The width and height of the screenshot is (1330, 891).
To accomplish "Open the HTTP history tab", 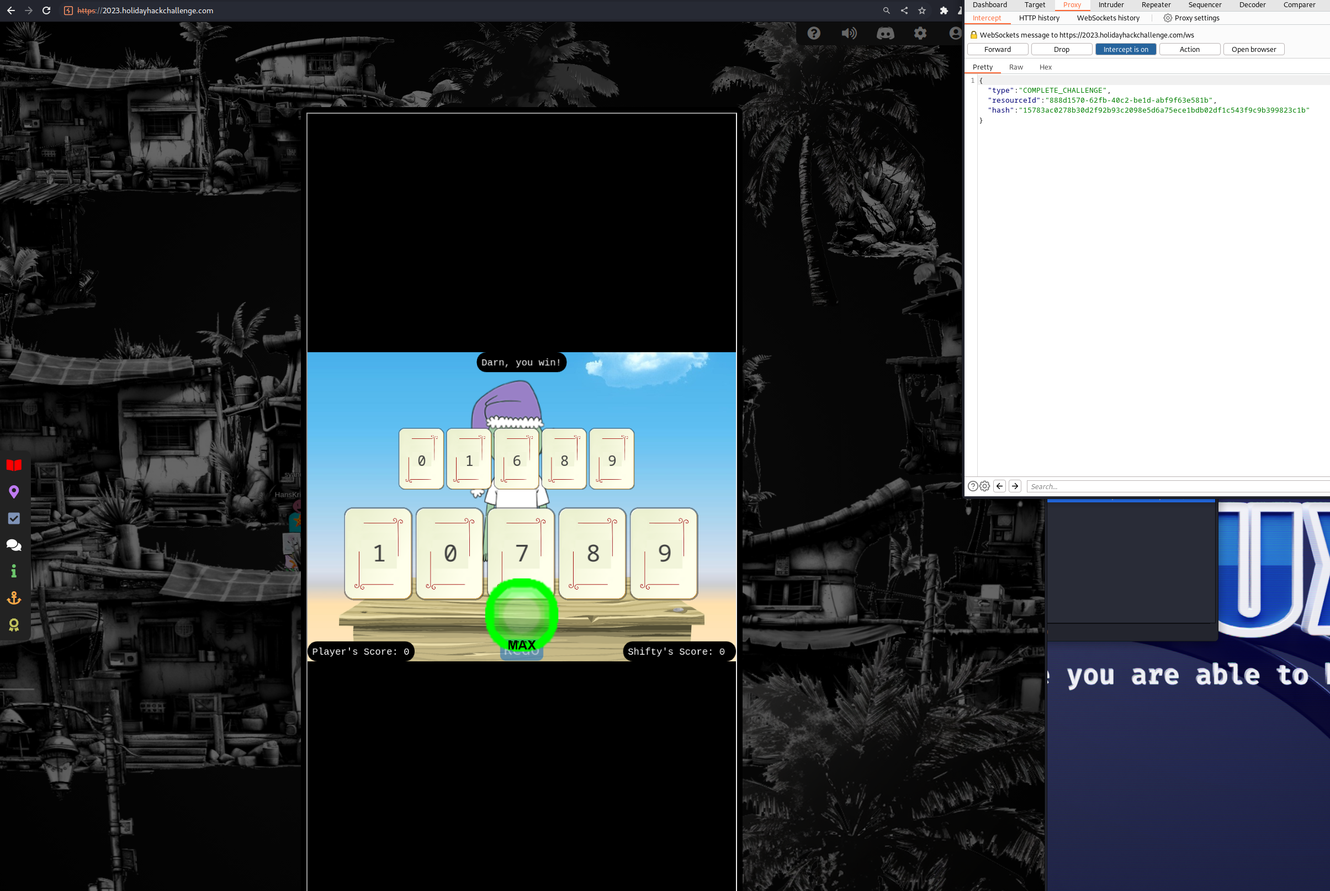I will coord(1038,18).
